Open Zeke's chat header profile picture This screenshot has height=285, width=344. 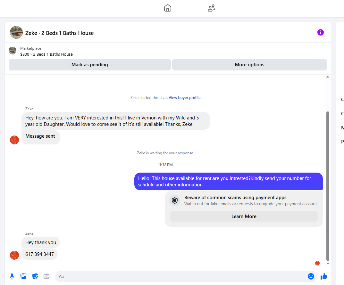tap(16, 32)
